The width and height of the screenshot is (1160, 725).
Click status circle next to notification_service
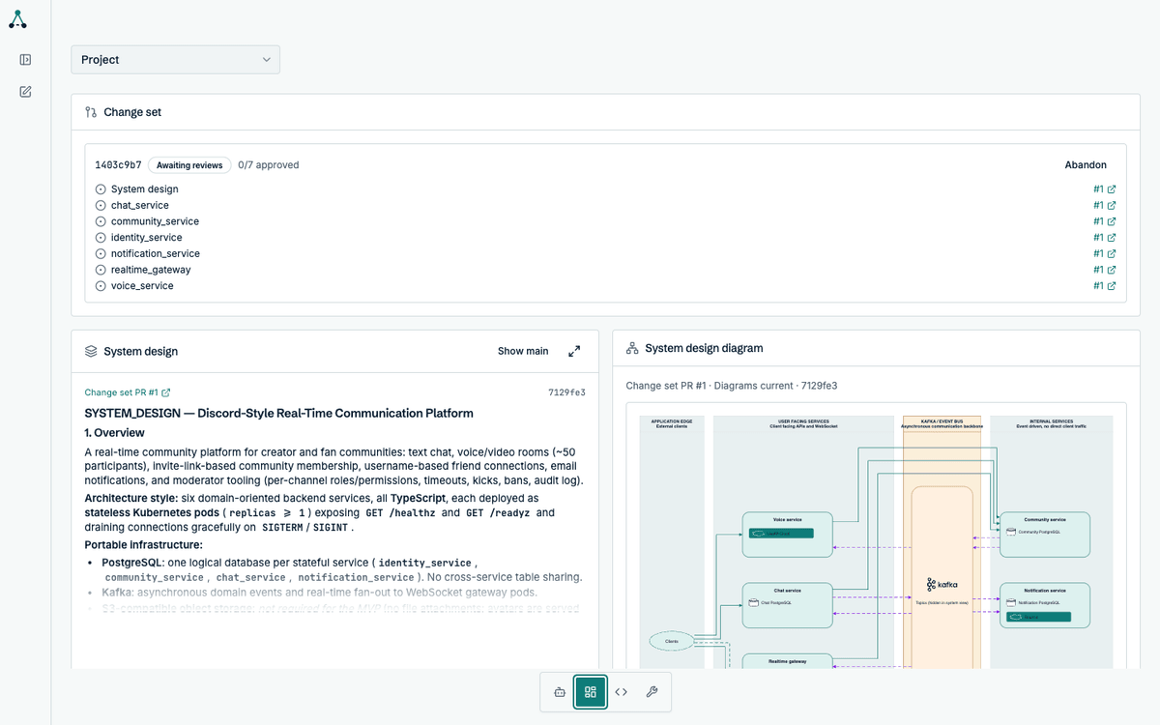tap(101, 254)
